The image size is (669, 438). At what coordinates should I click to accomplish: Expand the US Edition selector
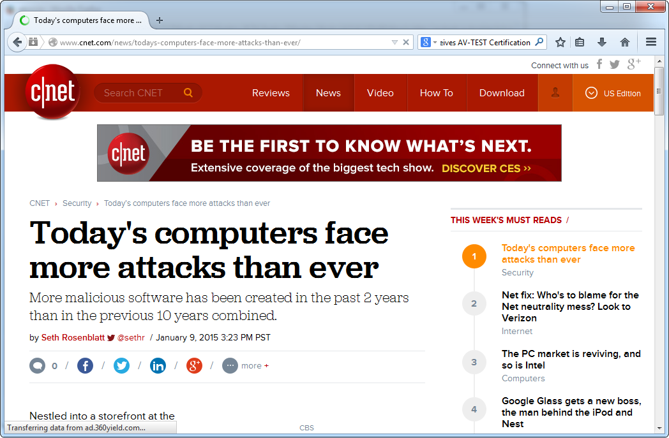[613, 93]
